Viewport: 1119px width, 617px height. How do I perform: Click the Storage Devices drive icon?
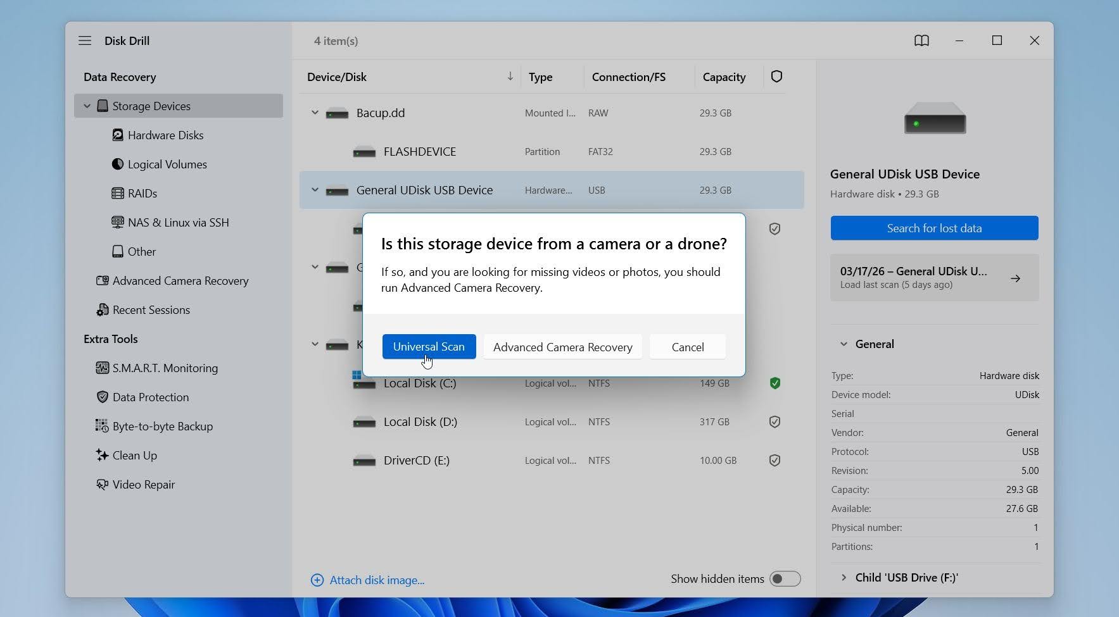(102, 106)
